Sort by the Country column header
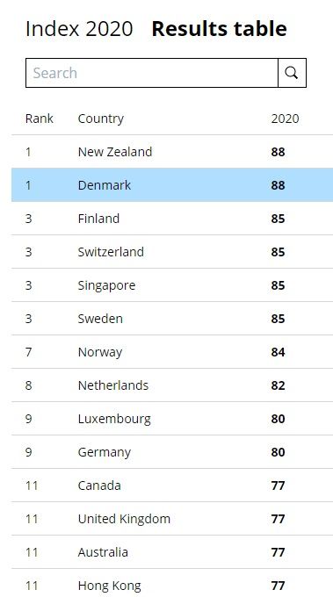The width and height of the screenshot is (333, 597). [100, 119]
